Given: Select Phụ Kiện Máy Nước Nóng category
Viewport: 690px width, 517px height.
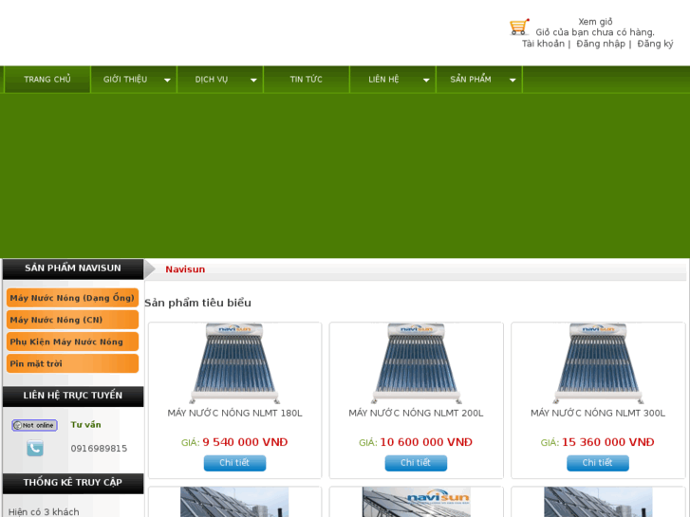Looking at the screenshot, I should [73, 342].
